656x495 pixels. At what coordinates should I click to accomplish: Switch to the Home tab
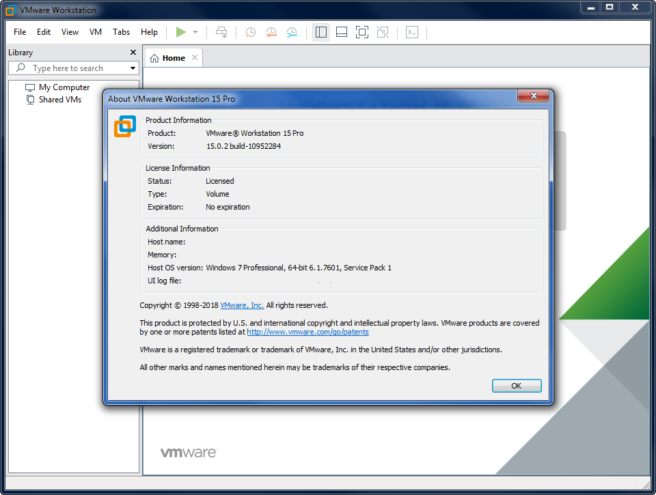point(173,58)
